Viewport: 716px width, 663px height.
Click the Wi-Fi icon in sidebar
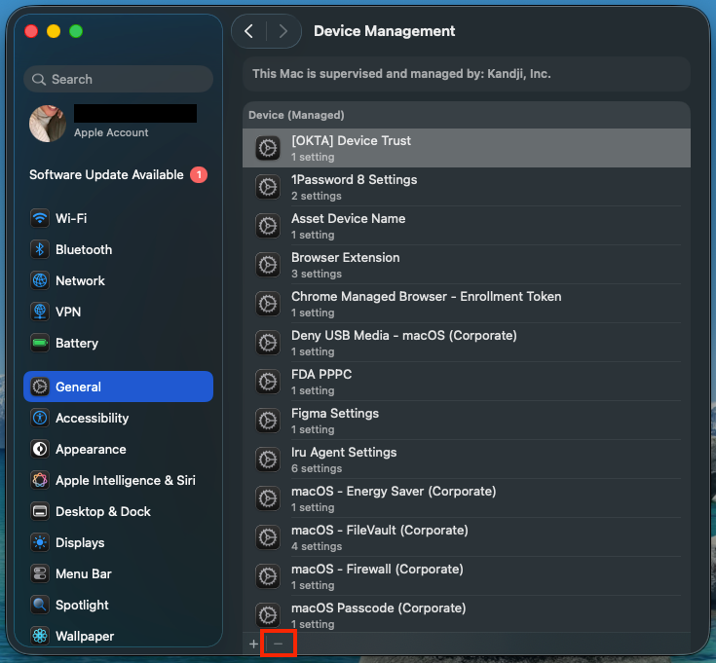click(x=40, y=218)
